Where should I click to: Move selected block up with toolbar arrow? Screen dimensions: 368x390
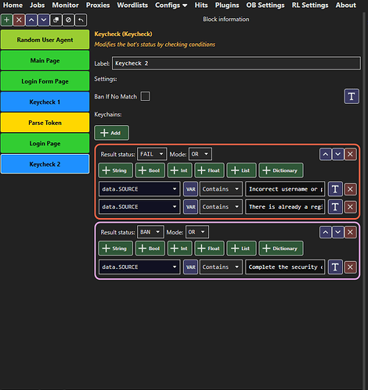(x=31, y=20)
